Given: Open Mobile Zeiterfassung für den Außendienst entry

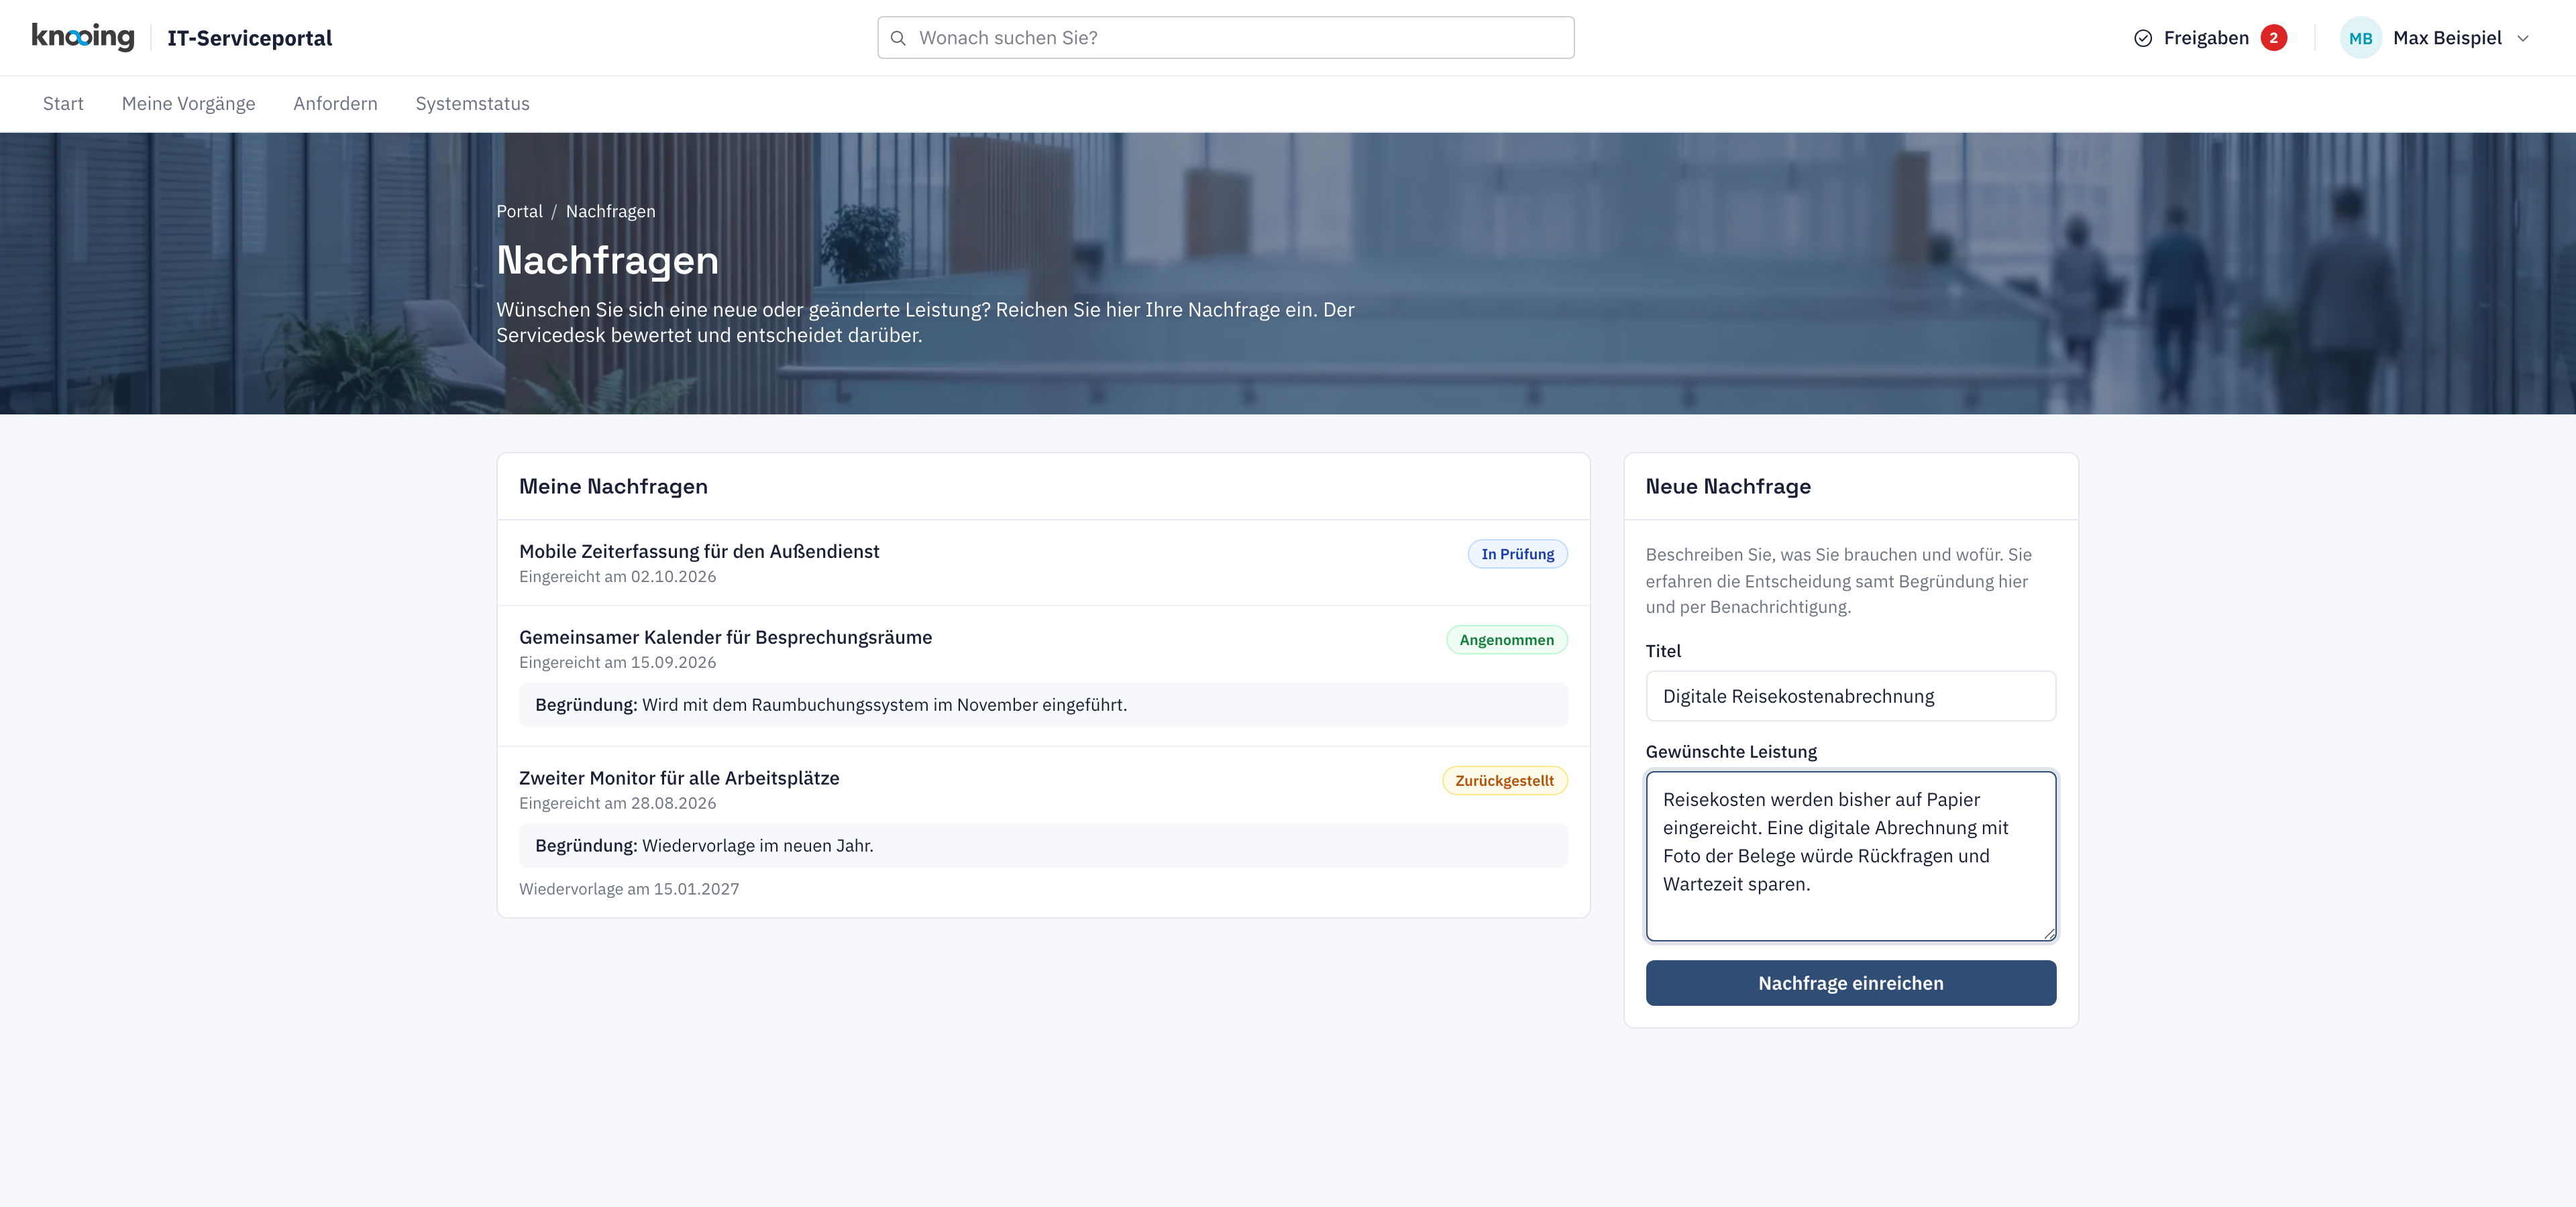Looking at the screenshot, I should coord(699,552).
